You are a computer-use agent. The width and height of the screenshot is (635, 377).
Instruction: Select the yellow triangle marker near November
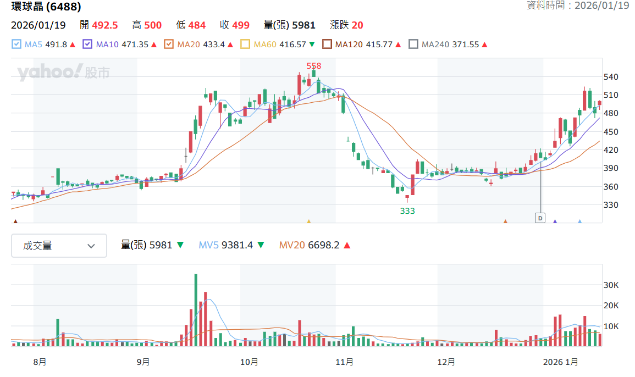point(308,221)
